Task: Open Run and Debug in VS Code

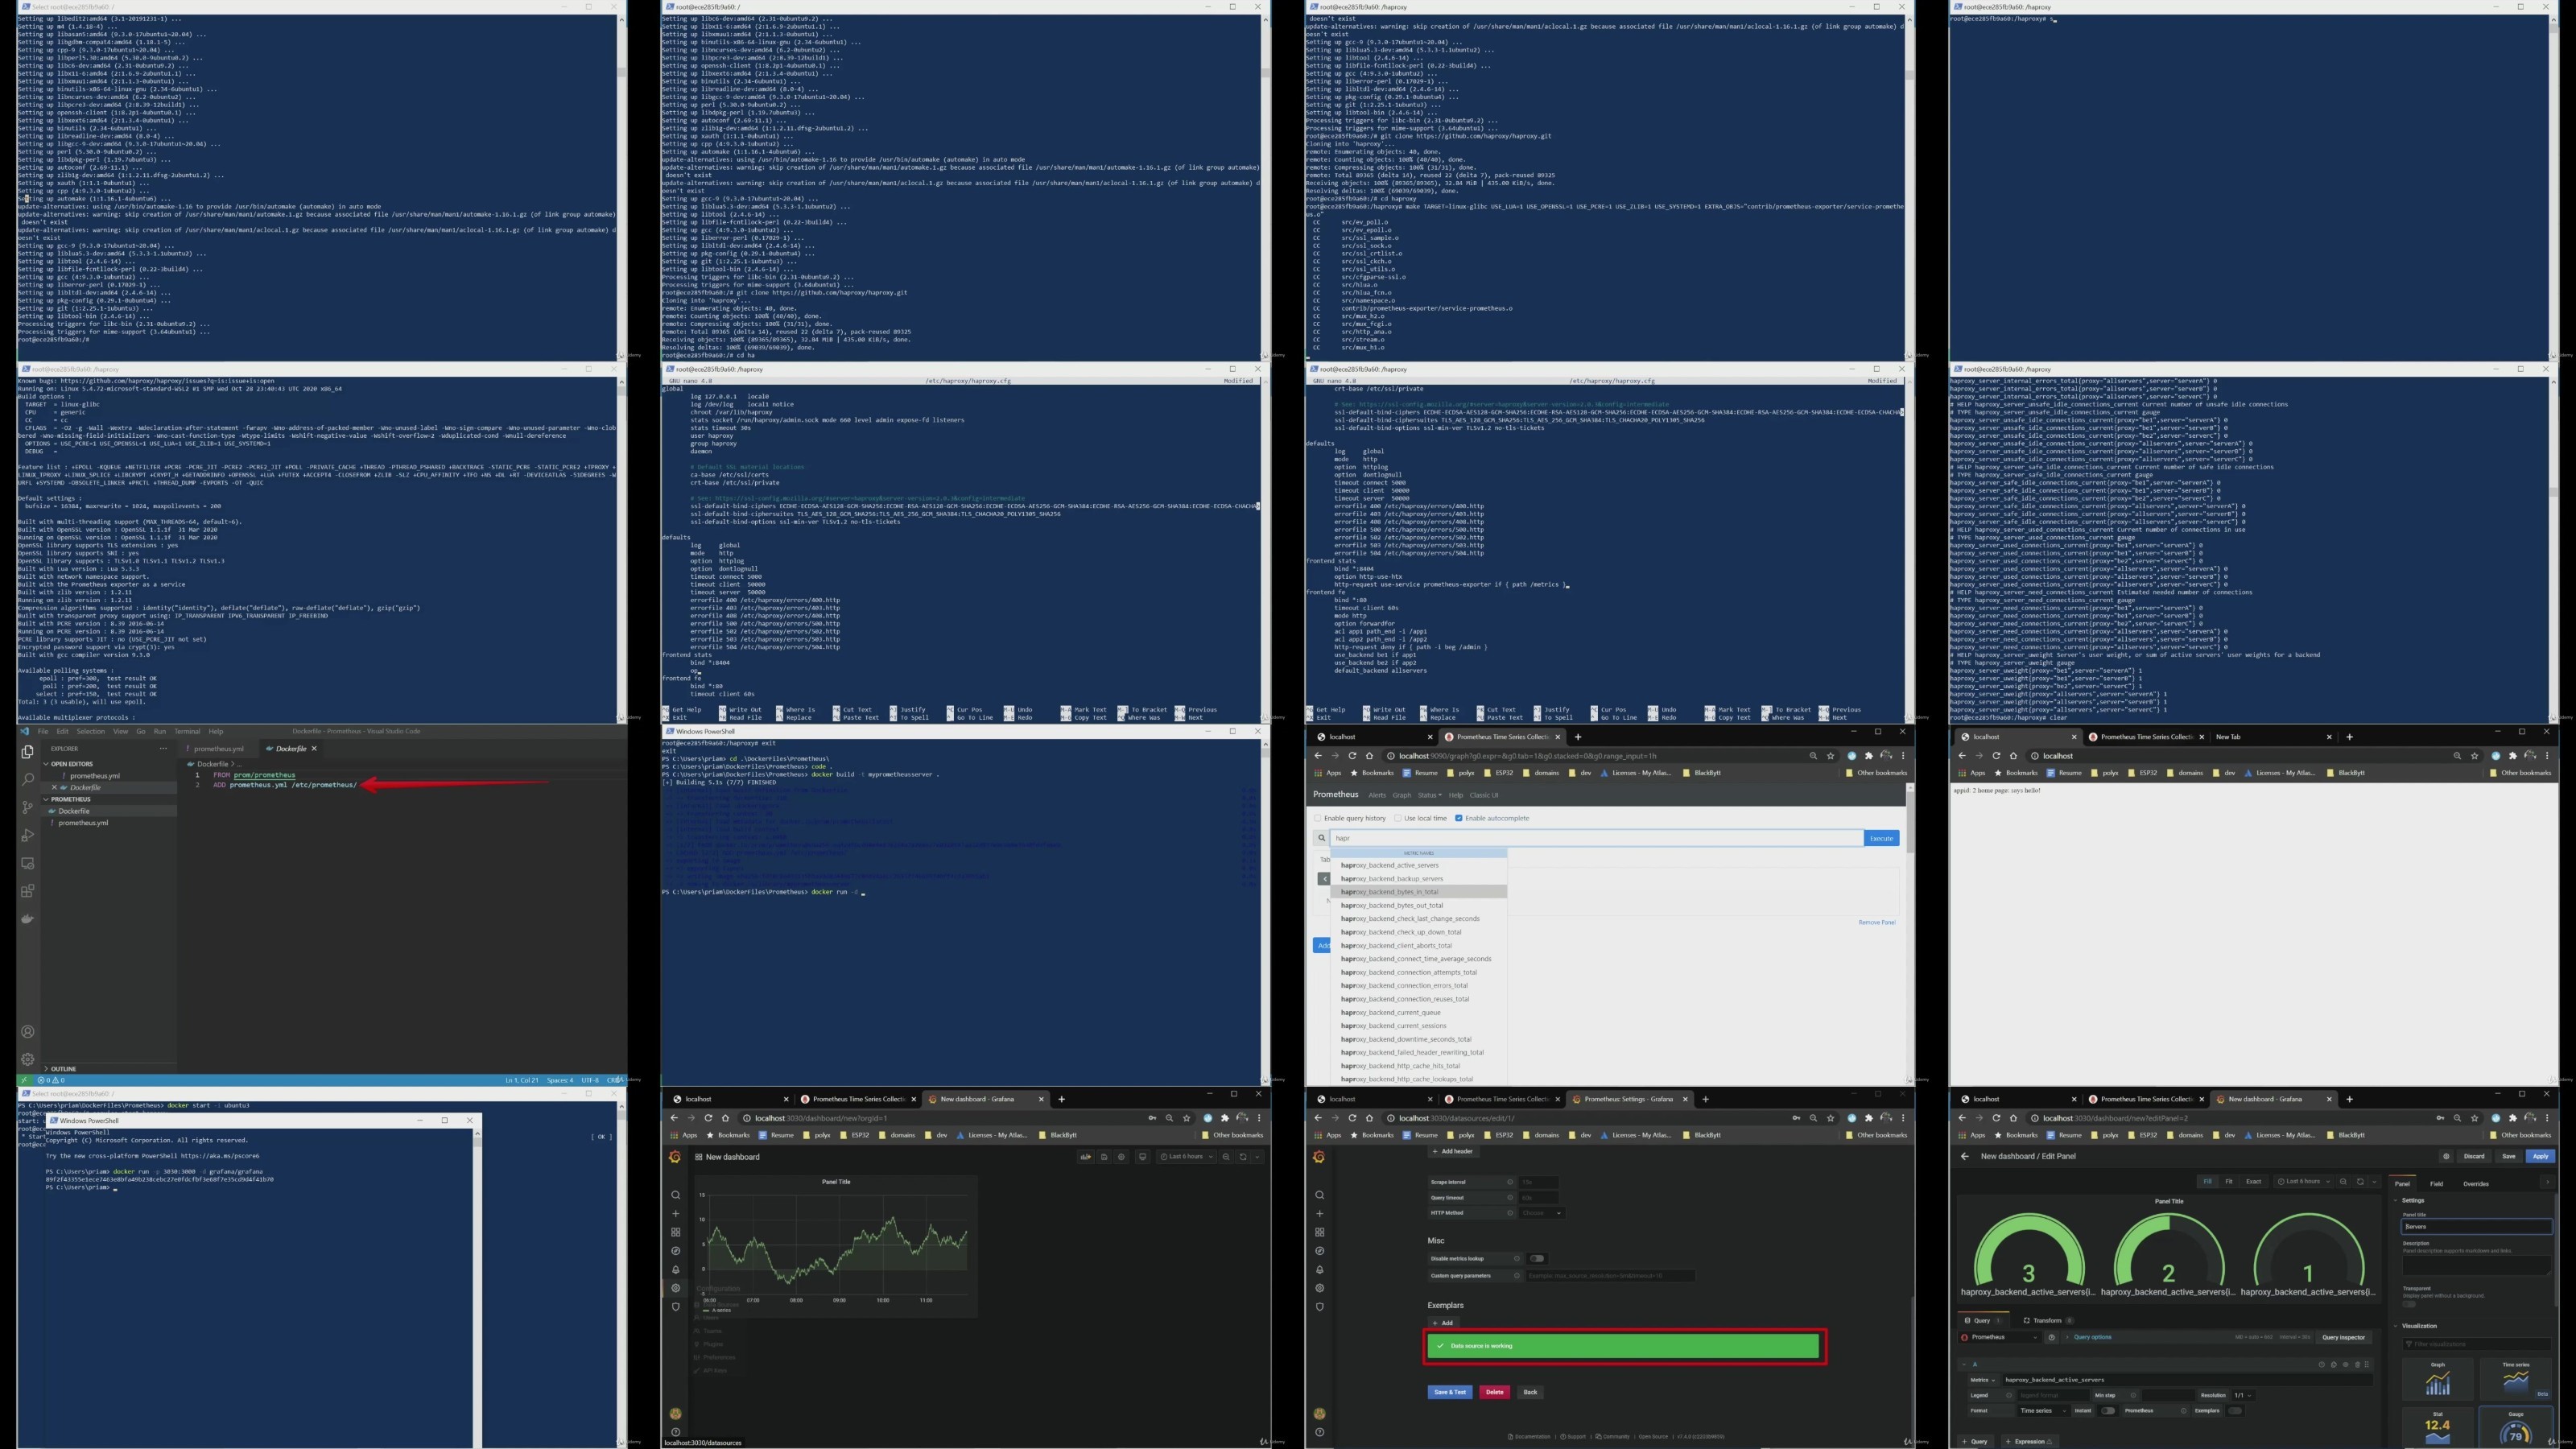Action: (x=28, y=835)
